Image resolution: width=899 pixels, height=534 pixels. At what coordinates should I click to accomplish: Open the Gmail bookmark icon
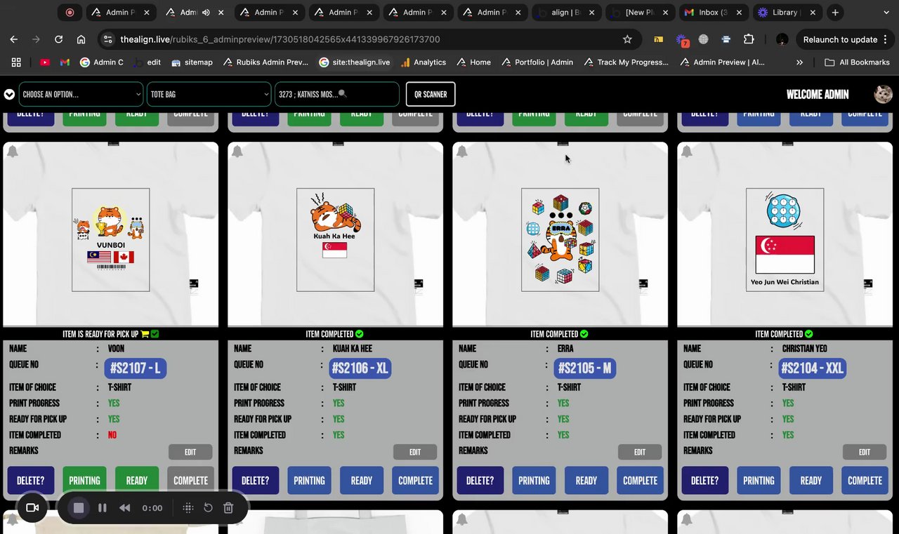65,62
